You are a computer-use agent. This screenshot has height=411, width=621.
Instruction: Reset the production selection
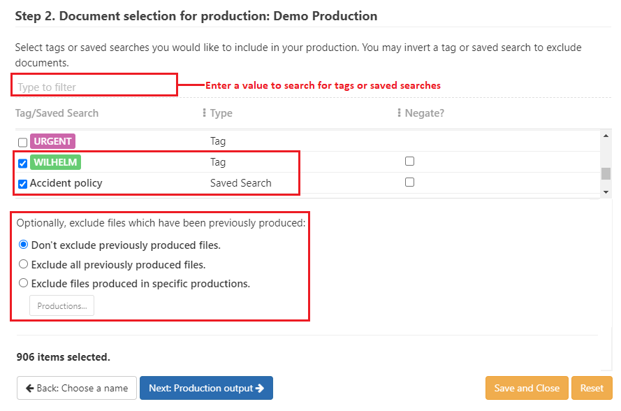click(x=592, y=388)
